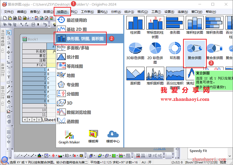This screenshot has height=165, width=233.
Task: Choose the 堆积条形图 icon
Action: pyautogui.click(x=214, y=23)
